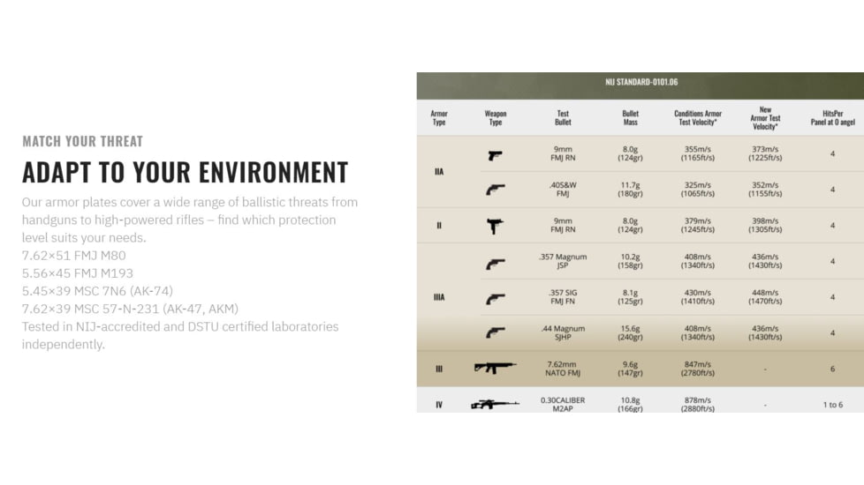The image size is (864, 485).
Task: Click the revolver icon beside .44 Magnum SJHP
Action: [x=495, y=332]
